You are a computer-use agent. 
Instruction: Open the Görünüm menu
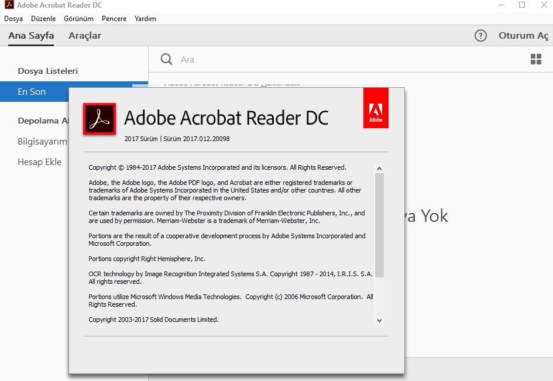(x=78, y=19)
